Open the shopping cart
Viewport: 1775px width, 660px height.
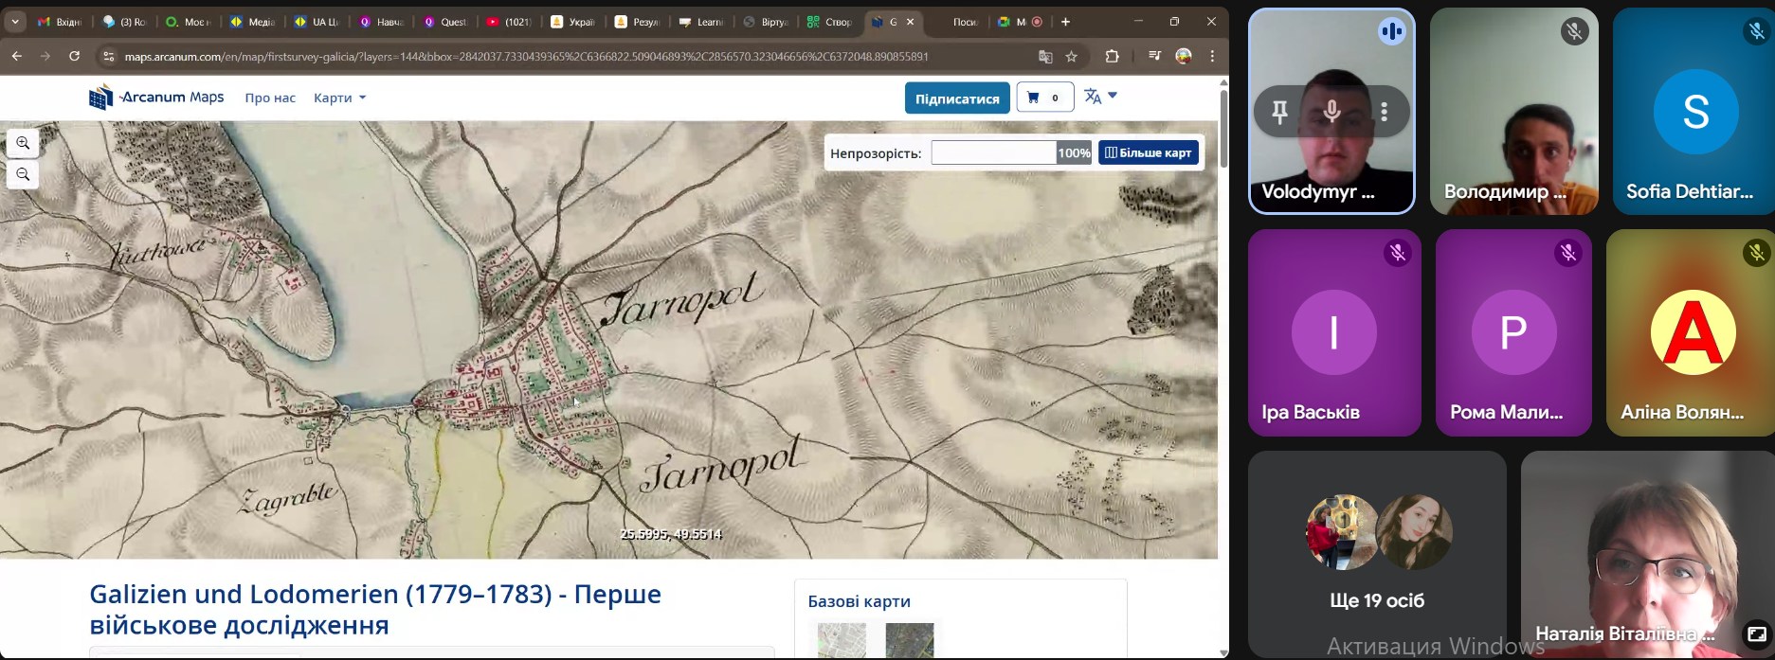tap(1044, 98)
